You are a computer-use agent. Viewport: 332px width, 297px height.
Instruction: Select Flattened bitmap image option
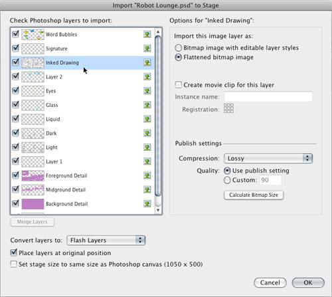pos(179,57)
